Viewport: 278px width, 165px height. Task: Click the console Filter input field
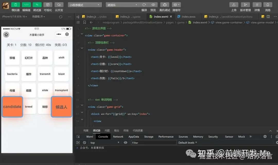pyautogui.click(x=154, y=143)
